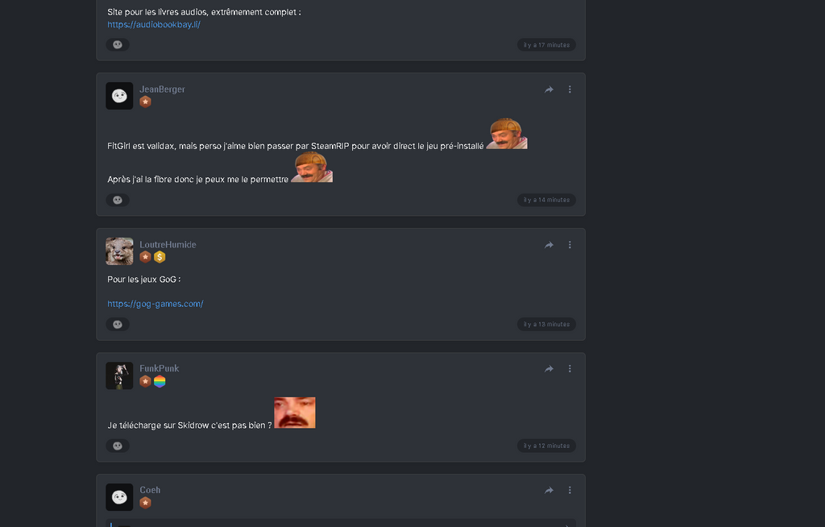Share FunkPunk's post via arrow icon
Screen dimensions: 825x527
point(549,369)
